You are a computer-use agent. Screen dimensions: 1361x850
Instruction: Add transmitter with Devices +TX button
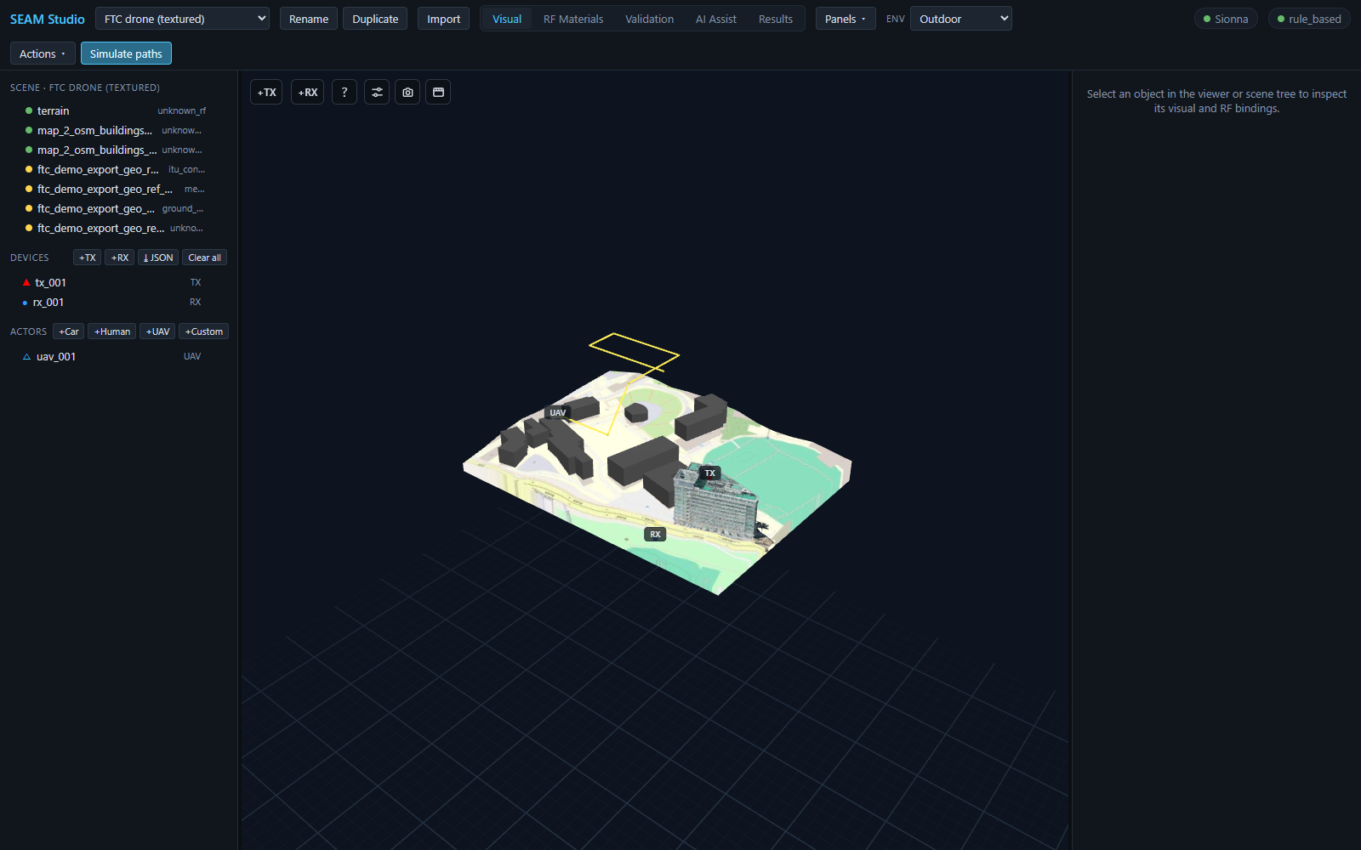point(87,258)
